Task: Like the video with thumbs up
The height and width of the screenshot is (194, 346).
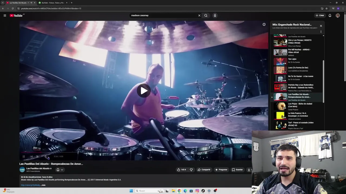Action: tap(182, 169)
